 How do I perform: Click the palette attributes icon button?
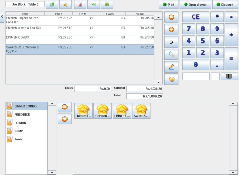pyautogui.click(x=171, y=80)
